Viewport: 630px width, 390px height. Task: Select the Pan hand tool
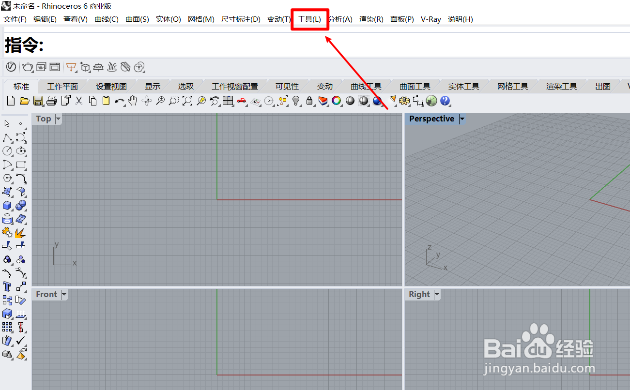click(132, 101)
